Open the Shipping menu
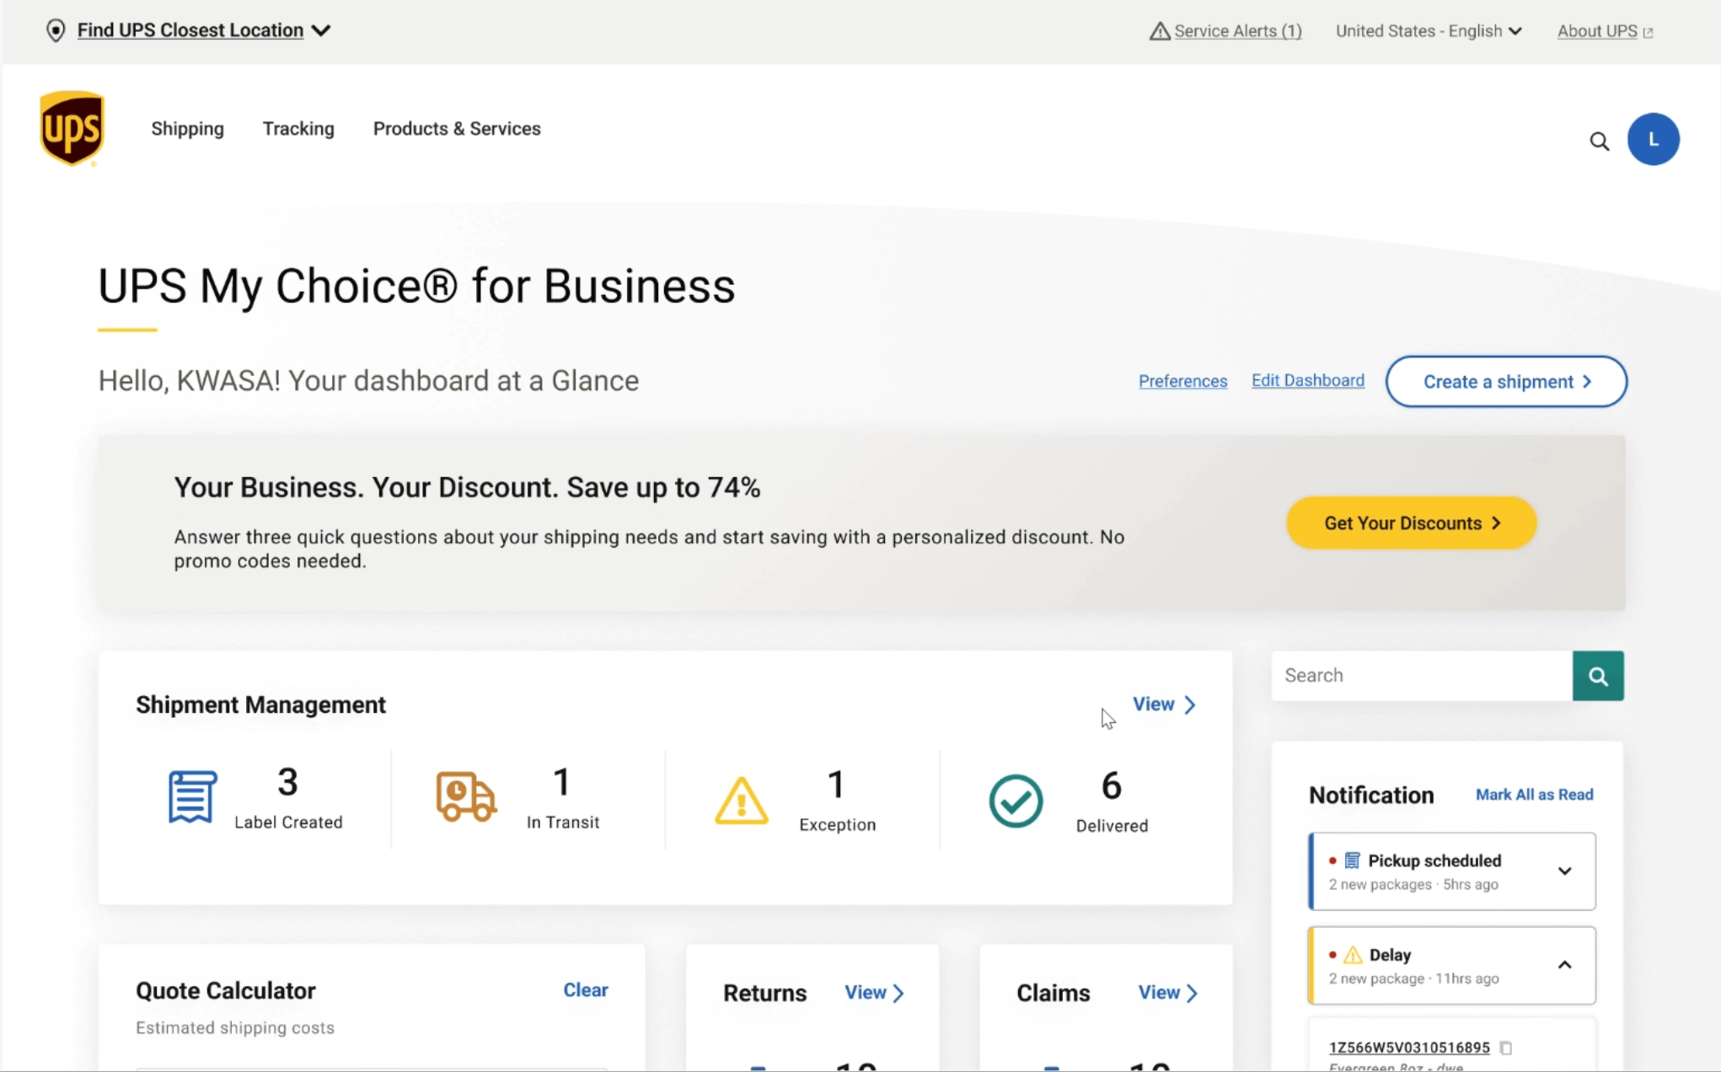The width and height of the screenshot is (1721, 1072). 187,129
